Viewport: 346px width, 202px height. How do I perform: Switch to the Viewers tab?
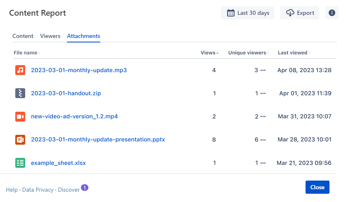click(50, 36)
